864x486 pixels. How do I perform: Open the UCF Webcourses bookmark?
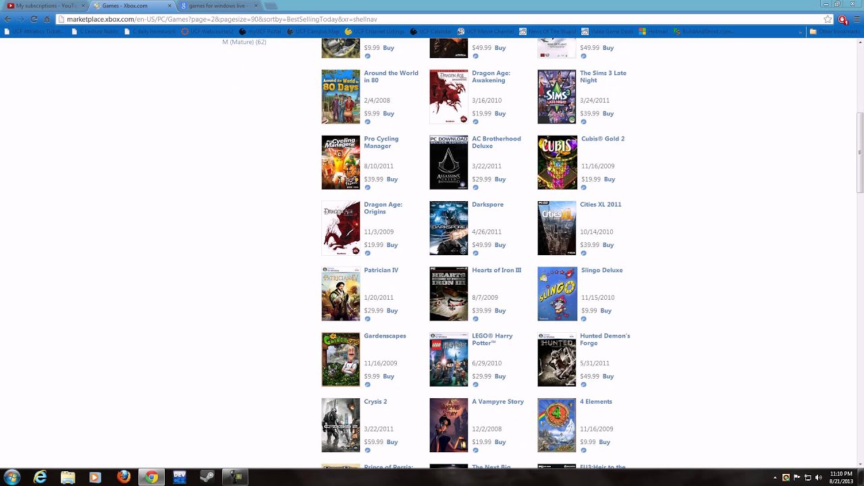click(207, 31)
